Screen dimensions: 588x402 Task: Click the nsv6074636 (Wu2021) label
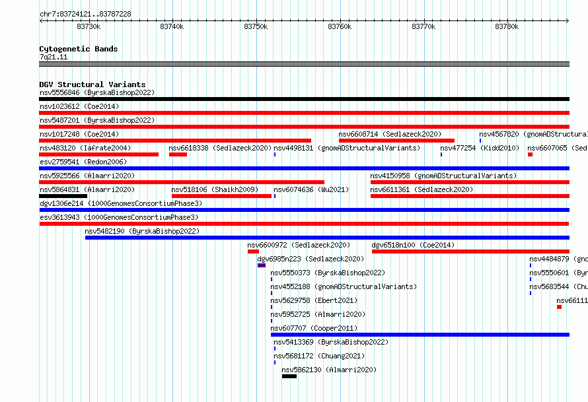311,189
